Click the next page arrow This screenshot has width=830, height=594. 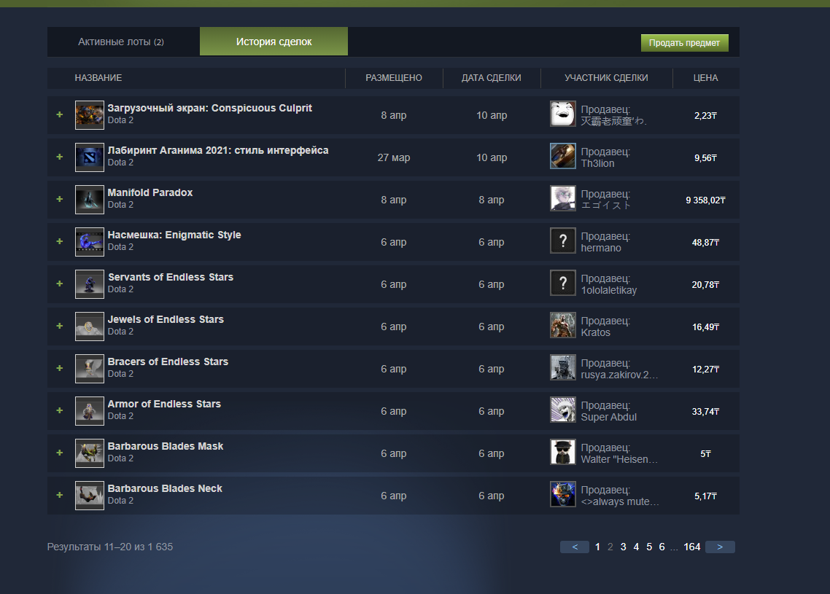point(720,546)
